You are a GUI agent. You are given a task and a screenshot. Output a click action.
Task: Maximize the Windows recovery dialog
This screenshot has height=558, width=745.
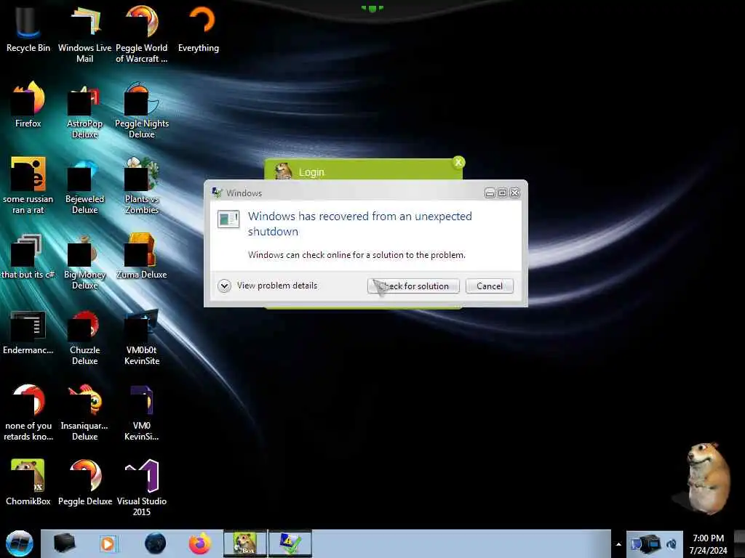click(x=502, y=193)
